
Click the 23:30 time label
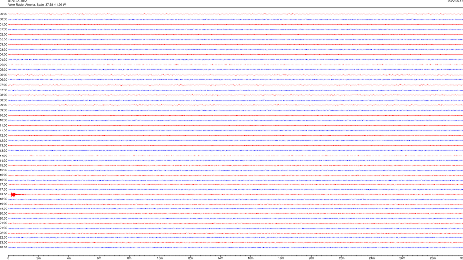(x=3, y=247)
